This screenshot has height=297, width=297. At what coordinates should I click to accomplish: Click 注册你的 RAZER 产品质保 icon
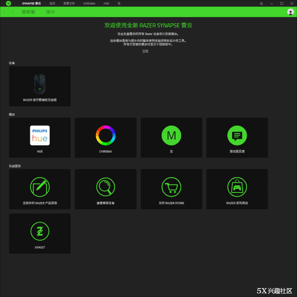coord(40,187)
